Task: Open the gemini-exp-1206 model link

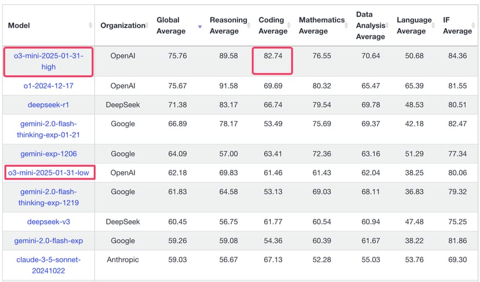Action: [48, 153]
